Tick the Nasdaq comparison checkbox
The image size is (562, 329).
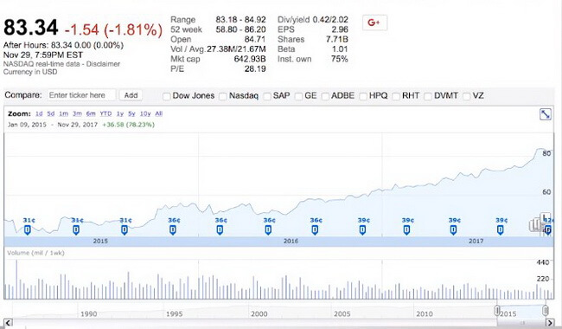[x=223, y=96]
